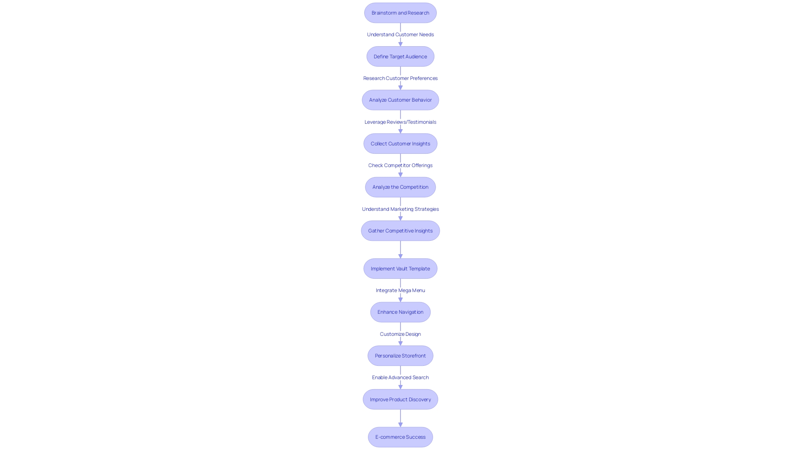
Task: Click the Enable Advanced Search button
Action: (x=400, y=377)
